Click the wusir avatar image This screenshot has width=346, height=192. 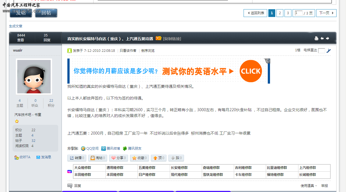point(34,77)
